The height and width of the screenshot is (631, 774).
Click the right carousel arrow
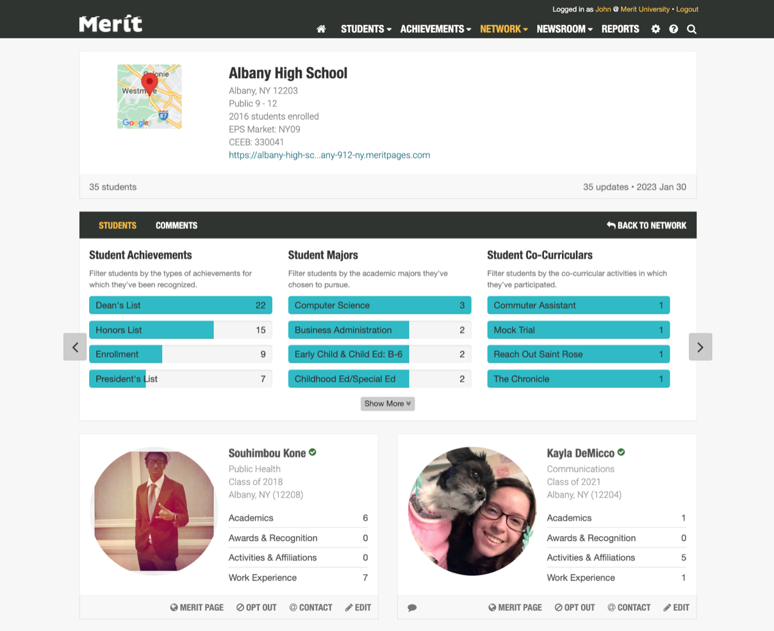click(x=700, y=346)
